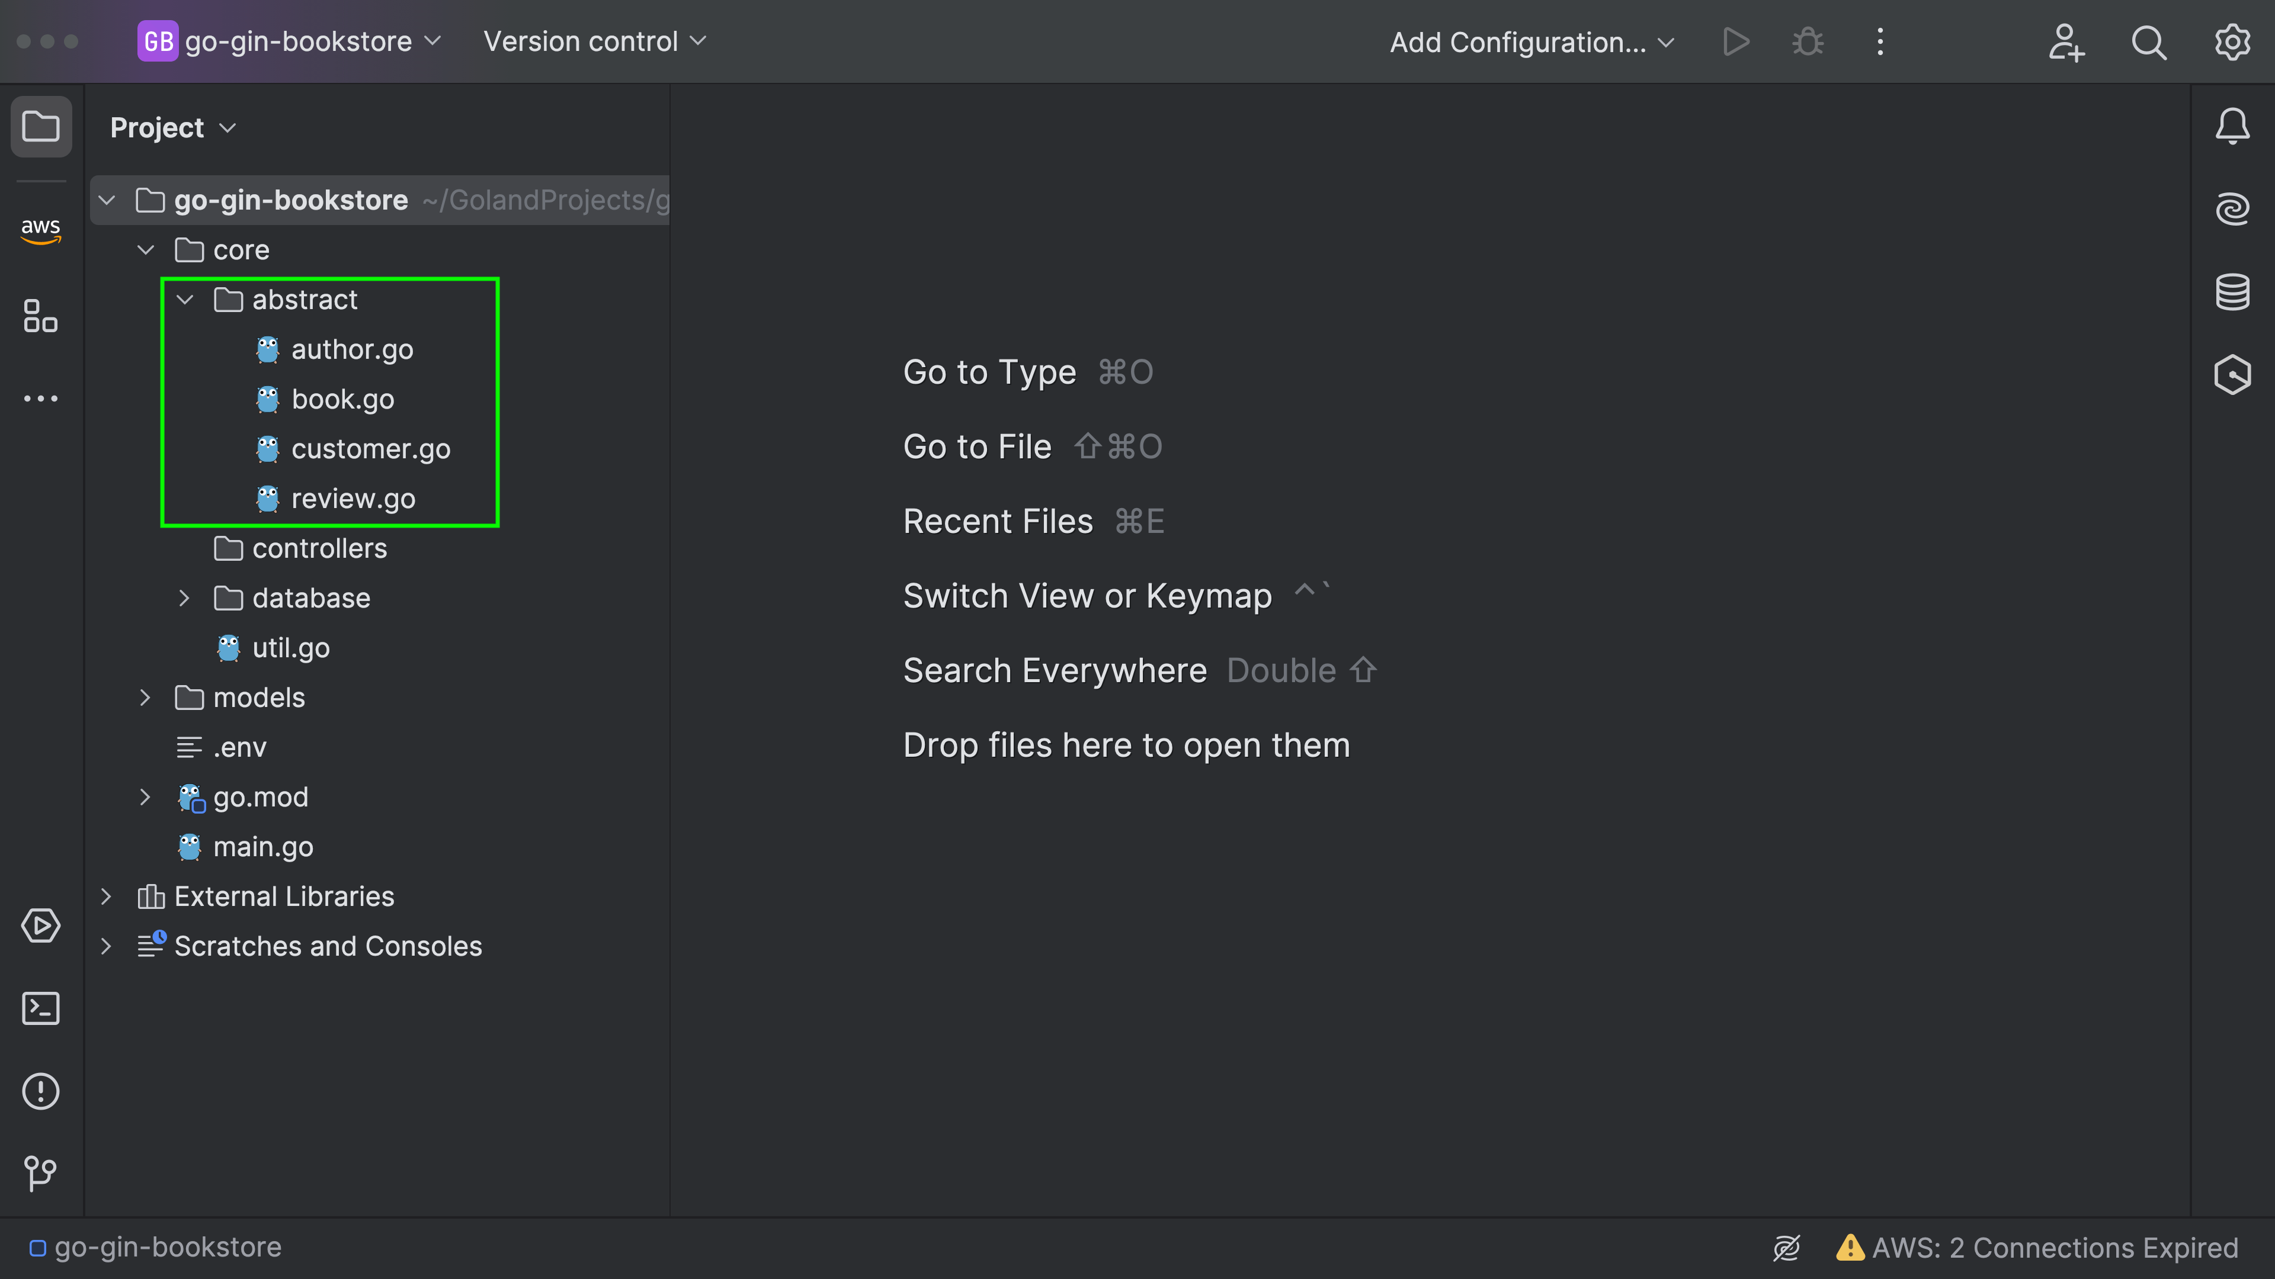The image size is (2275, 1279).
Task: Open Search Everywhere magnifier icon
Action: point(2149,41)
